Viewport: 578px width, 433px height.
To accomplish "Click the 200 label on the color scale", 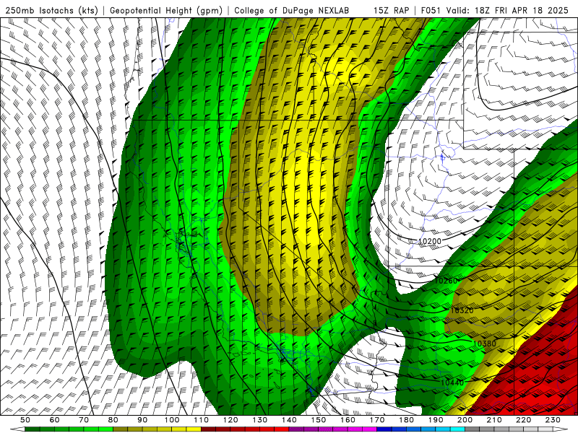I will [465, 420].
